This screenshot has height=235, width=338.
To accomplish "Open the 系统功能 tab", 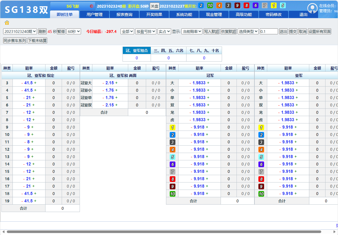I will point(184,14).
